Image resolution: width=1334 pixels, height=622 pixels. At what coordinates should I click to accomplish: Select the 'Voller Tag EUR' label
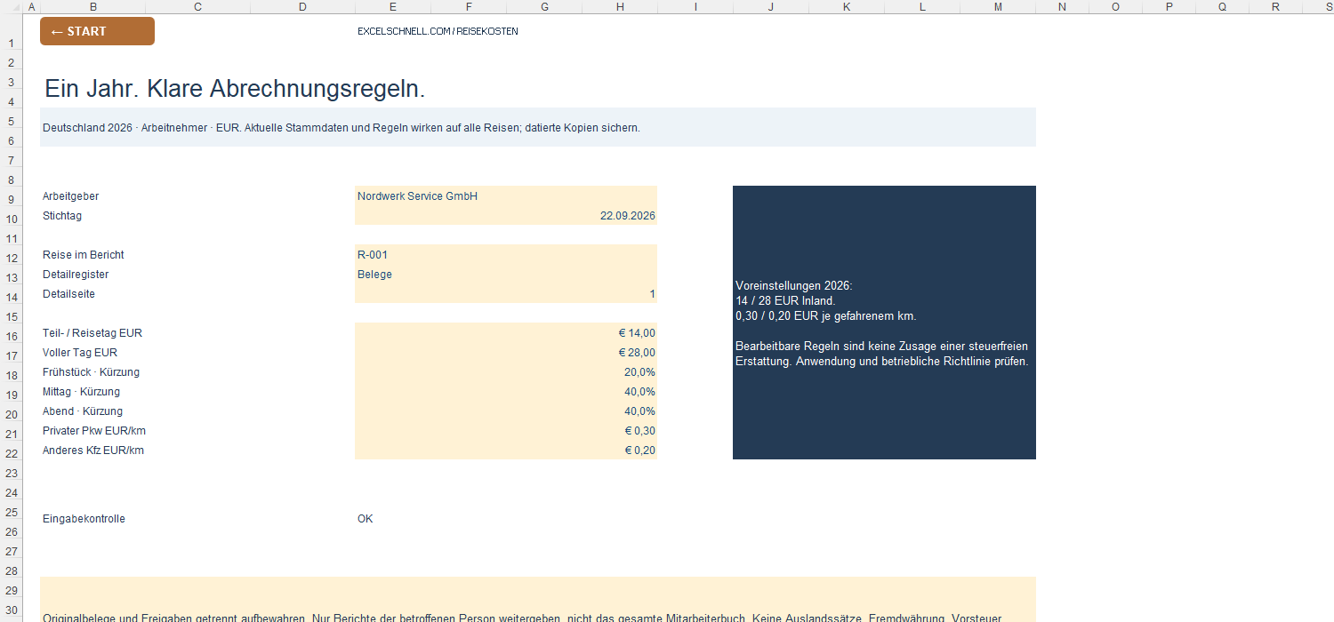(x=80, y=353)
